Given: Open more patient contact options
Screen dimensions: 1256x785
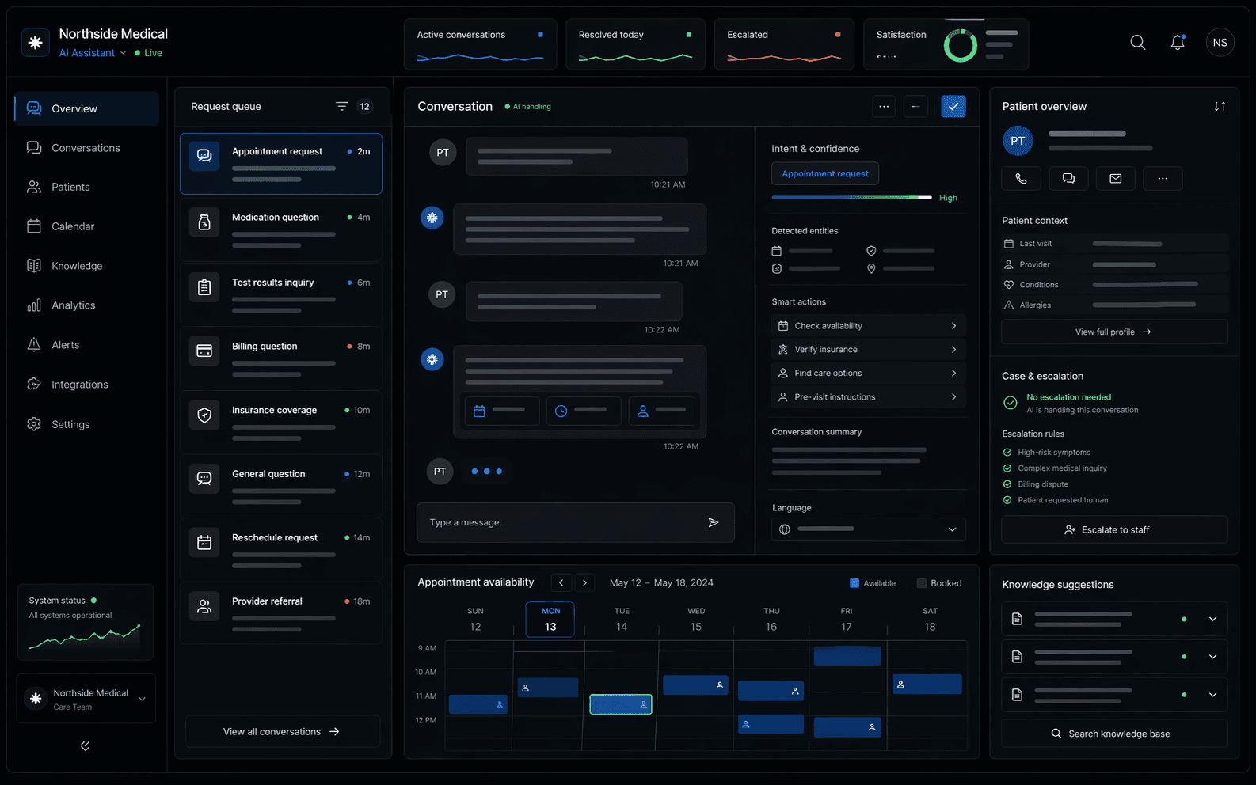Looking at the screenshot, I should coord(1163,179).
